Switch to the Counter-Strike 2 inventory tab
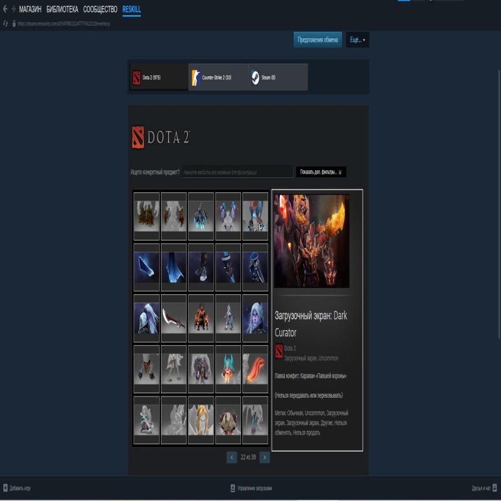 pyautogui.click(x=217, y=77)
